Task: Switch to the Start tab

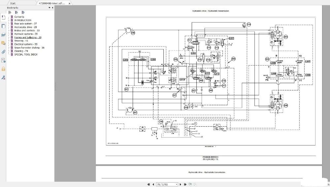Action: 13,3
